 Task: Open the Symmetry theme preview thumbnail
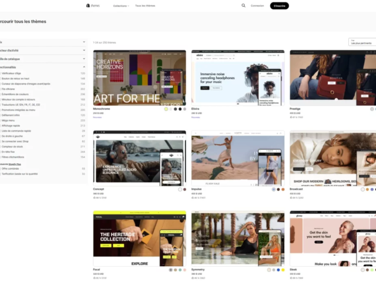click(238, 239)
